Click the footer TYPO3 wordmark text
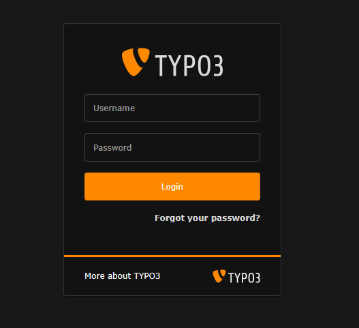This screenshot has width=359, height=328. pyautogui.click(x=245, y=278)
